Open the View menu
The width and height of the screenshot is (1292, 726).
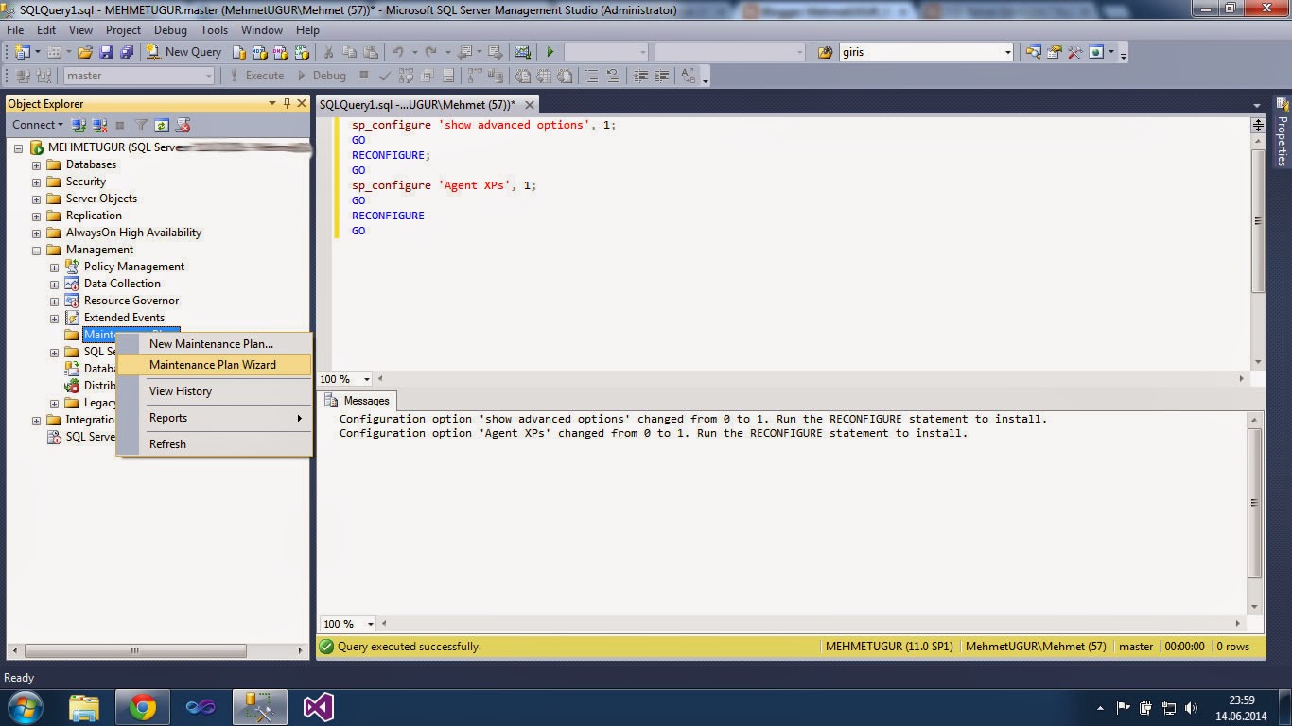[x=80, y=29]
